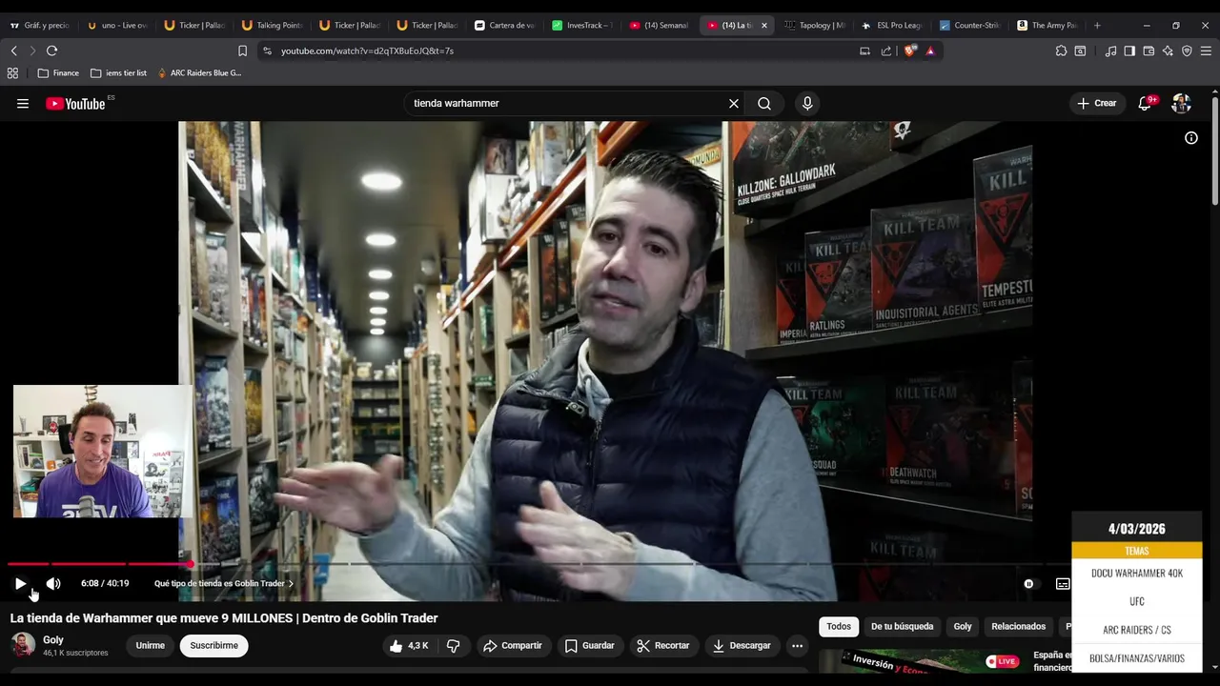This screenshot has width=1220, height=686.
Task: Switch to the Tapology tab
Action: tap(815, 25)
